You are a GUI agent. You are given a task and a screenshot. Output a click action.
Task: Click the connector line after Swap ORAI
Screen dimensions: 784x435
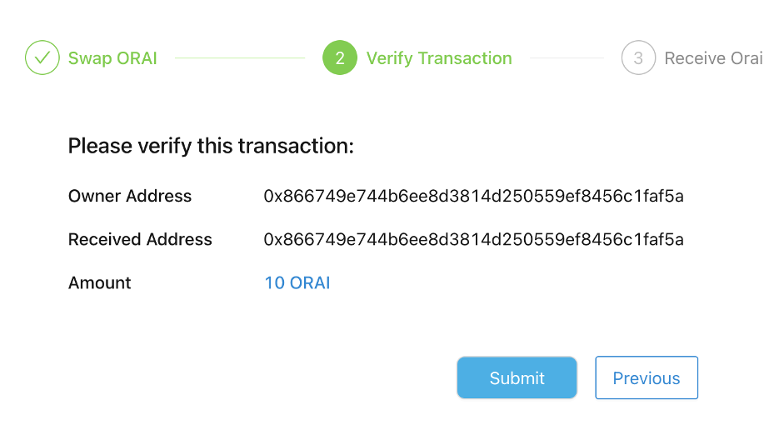tap(240, 58)
